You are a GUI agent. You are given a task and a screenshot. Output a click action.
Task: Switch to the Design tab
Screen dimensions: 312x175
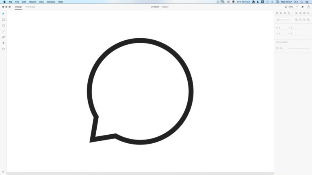19,7
